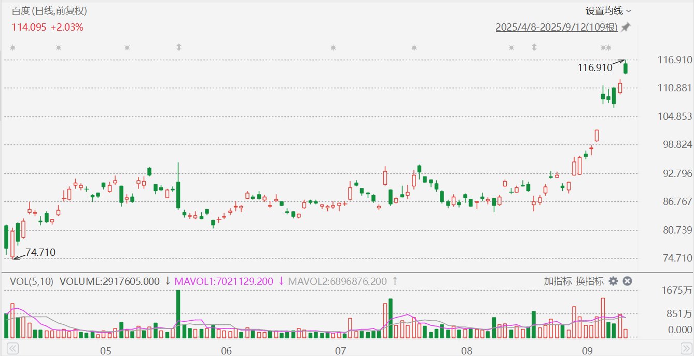Click the down arrow after VOLUME:2917605.000
Screen dimensions: 694x356
tap(168, 281)
